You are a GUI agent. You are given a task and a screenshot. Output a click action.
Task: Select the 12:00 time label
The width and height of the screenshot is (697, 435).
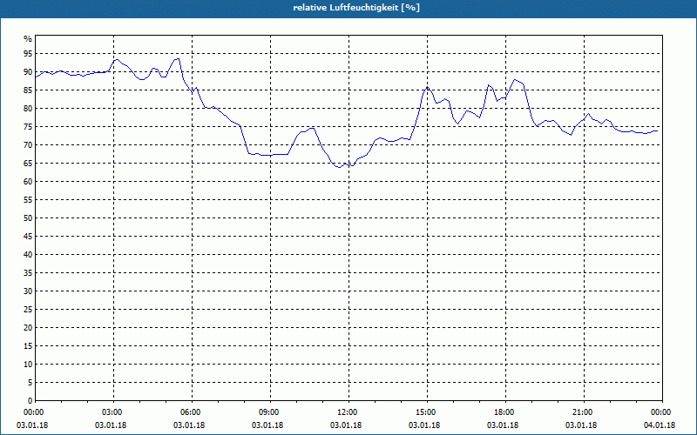click(x=348, y=412)
